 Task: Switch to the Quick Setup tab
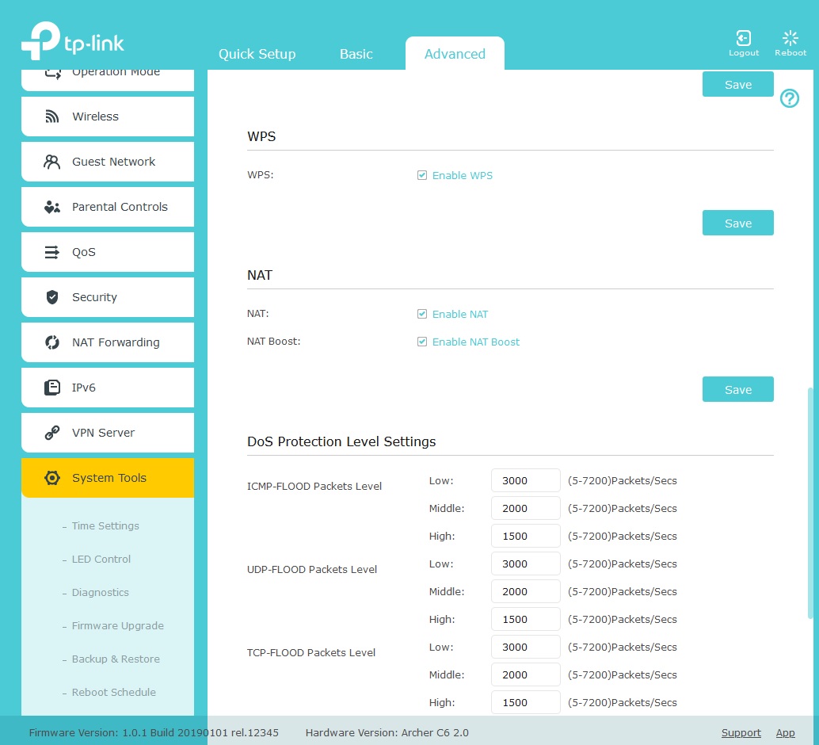(257, 54)
